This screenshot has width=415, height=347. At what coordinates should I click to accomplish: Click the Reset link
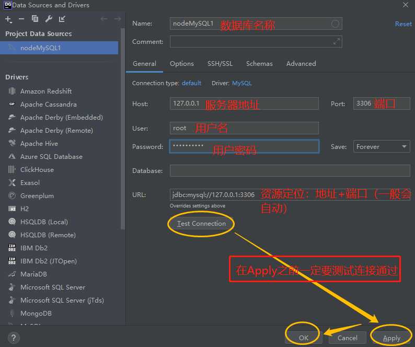[x=404, y=24]
